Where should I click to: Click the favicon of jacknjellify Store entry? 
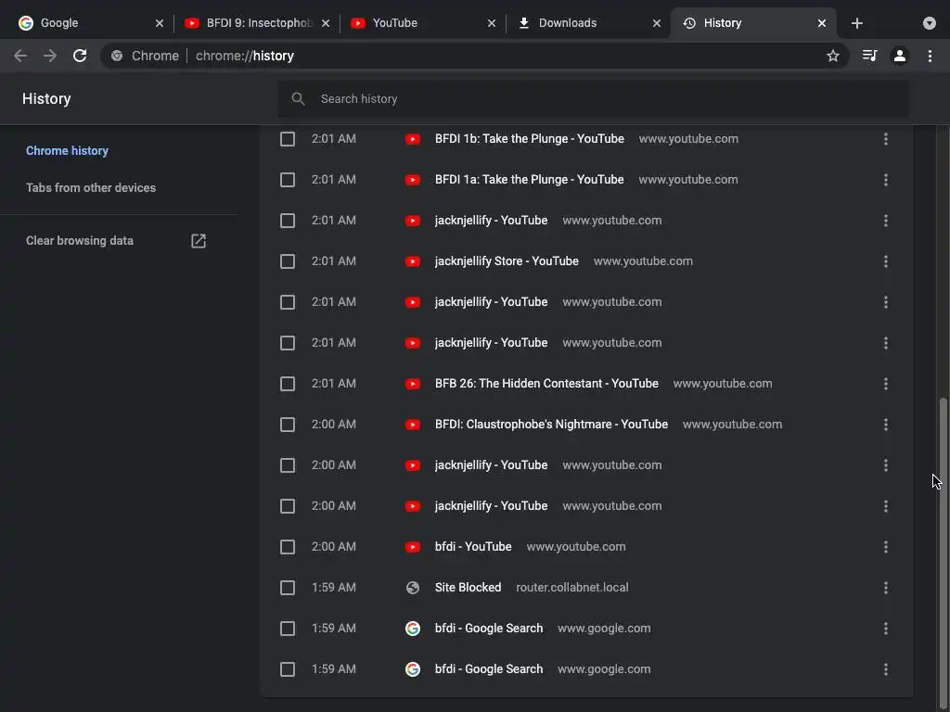413,261
